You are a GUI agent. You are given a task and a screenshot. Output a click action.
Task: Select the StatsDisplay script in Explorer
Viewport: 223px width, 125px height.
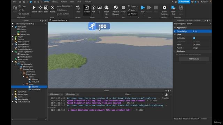click(x=28, y=67)
